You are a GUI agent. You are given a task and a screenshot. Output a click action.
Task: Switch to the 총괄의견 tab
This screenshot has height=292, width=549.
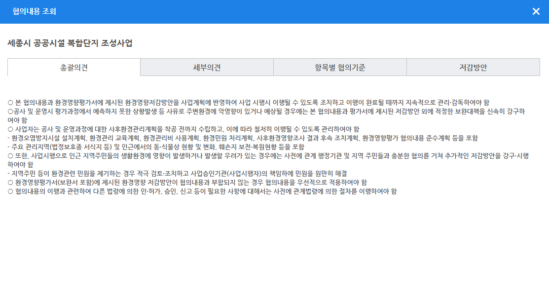(74, 68)
